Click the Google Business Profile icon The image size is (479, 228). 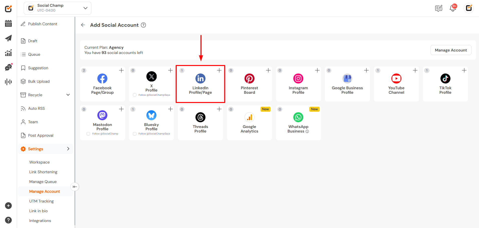347,78
